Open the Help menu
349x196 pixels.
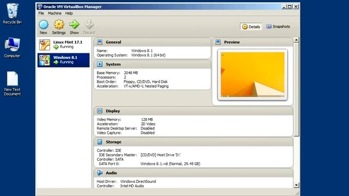[x=69, y=13]
